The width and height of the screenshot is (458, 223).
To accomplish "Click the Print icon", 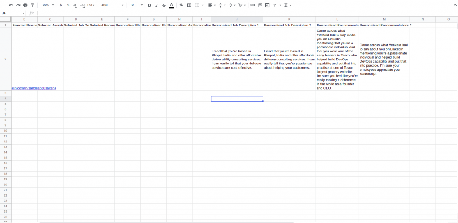I will [25, 5].
